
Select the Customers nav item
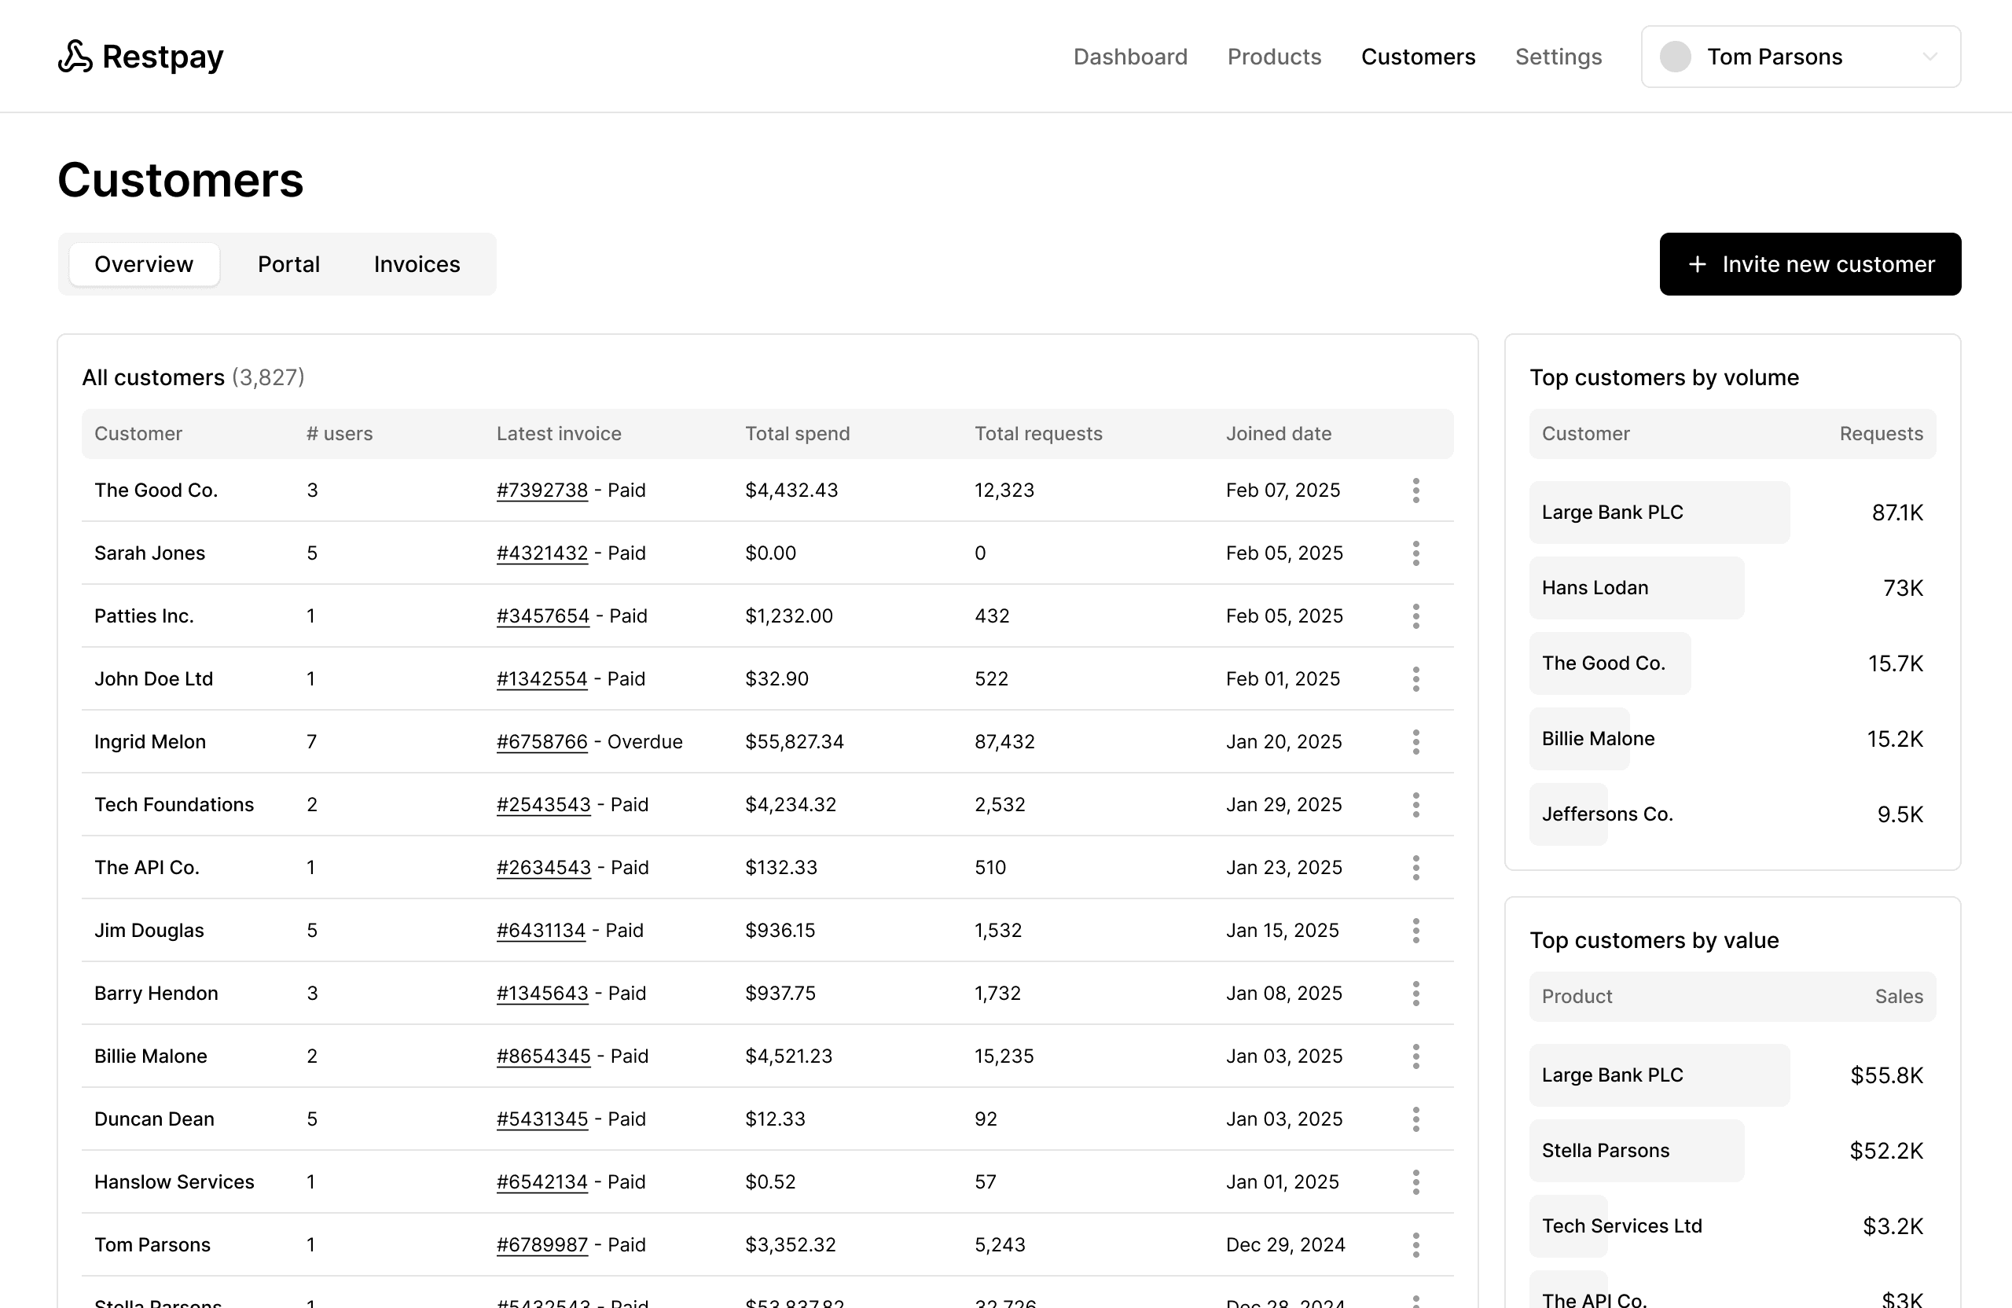[x=1418, y=57]
